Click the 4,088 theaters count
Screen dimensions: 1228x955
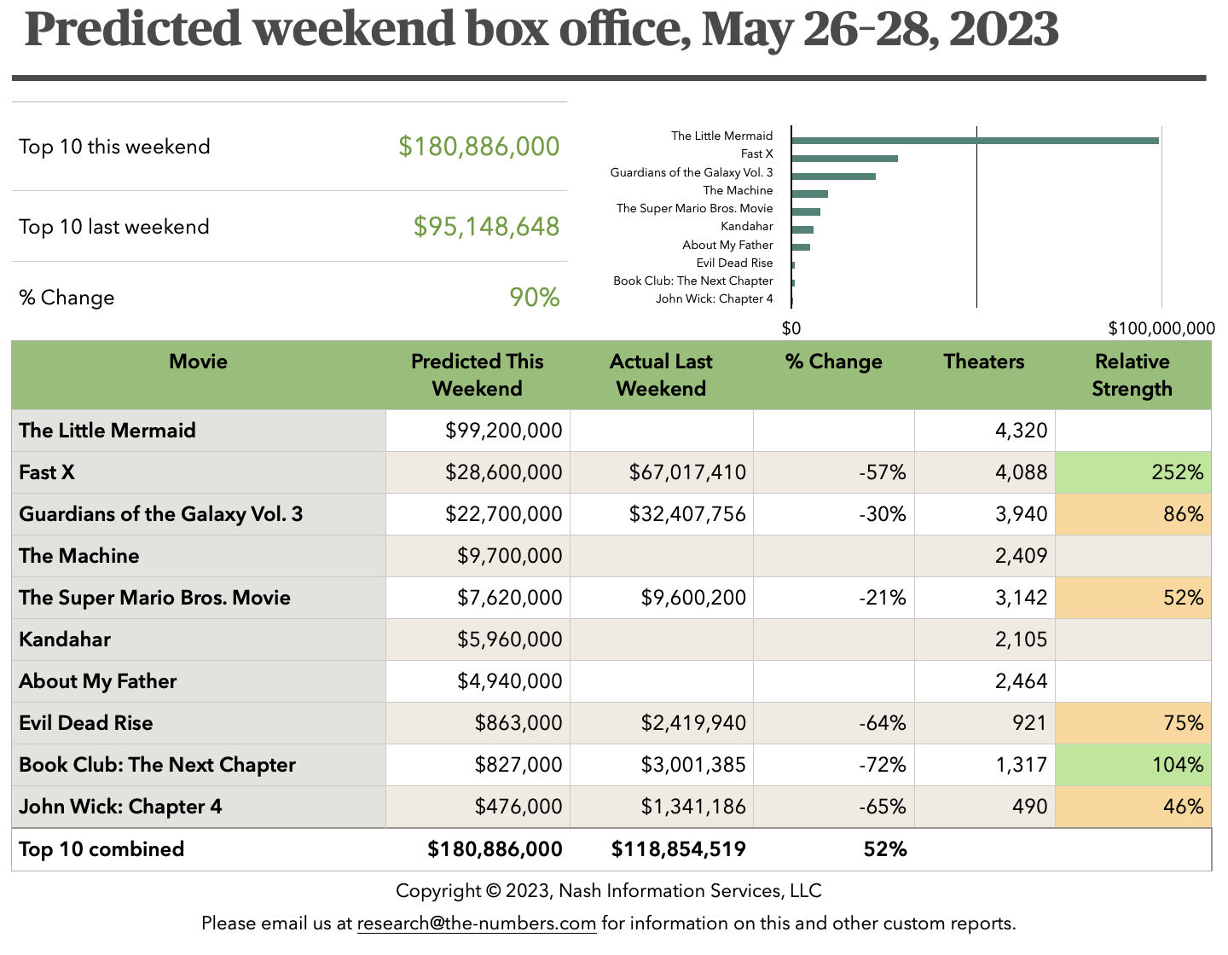pyautogui.click(x=1021, y=472)
